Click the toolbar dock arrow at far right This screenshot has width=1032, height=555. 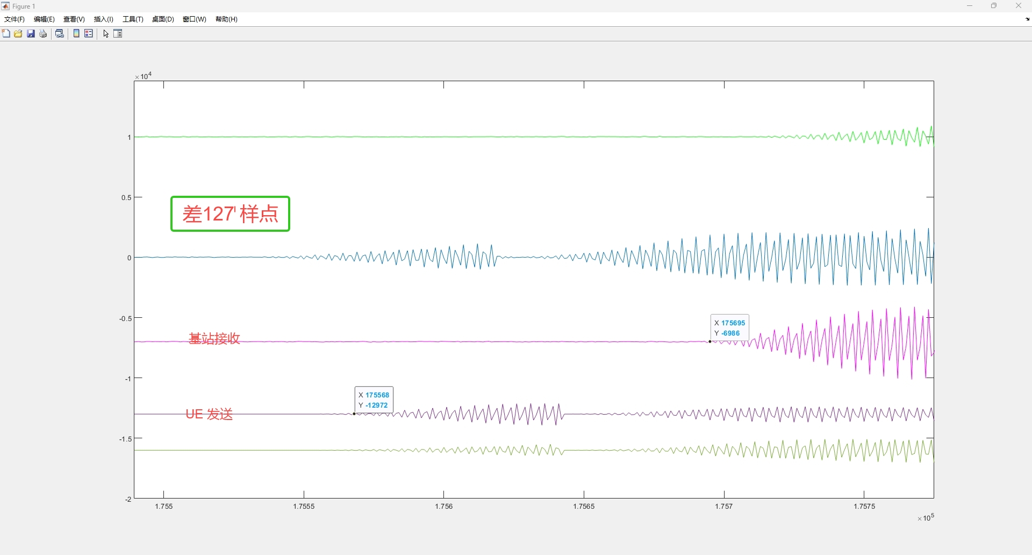click(x=1028, y=19)
